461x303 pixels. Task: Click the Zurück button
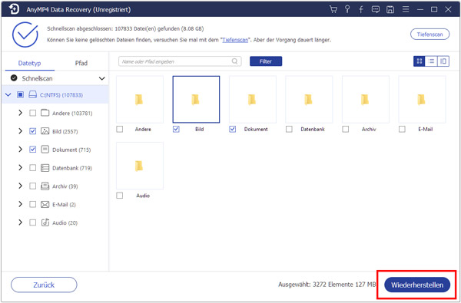[44, 285]
